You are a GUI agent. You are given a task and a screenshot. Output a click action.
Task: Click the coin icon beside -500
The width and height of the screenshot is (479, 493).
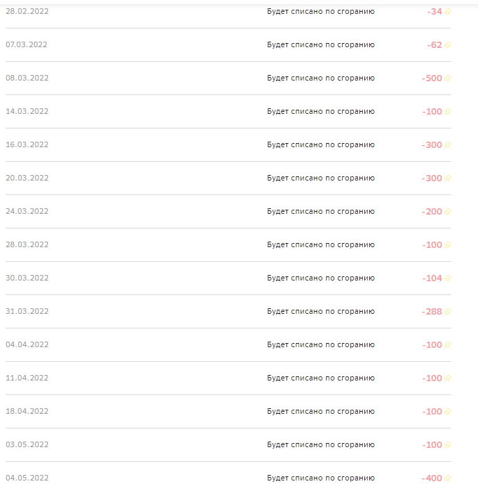448,78
